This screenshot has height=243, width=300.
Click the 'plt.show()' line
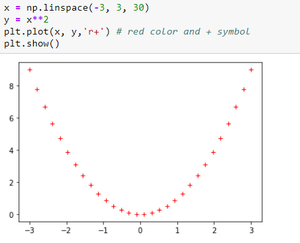point(32,44)
